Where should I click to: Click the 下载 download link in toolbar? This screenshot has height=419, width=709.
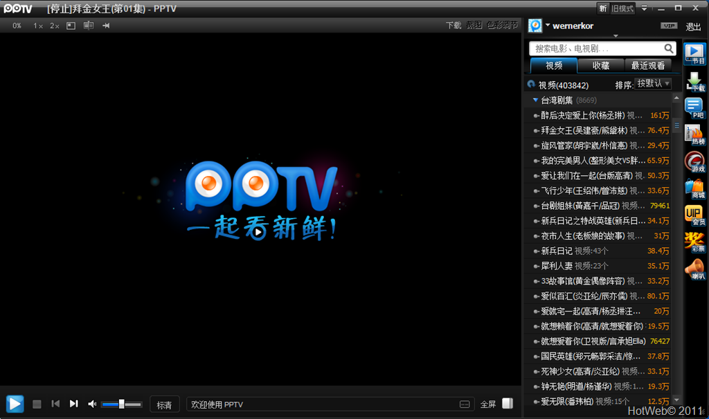454,26
